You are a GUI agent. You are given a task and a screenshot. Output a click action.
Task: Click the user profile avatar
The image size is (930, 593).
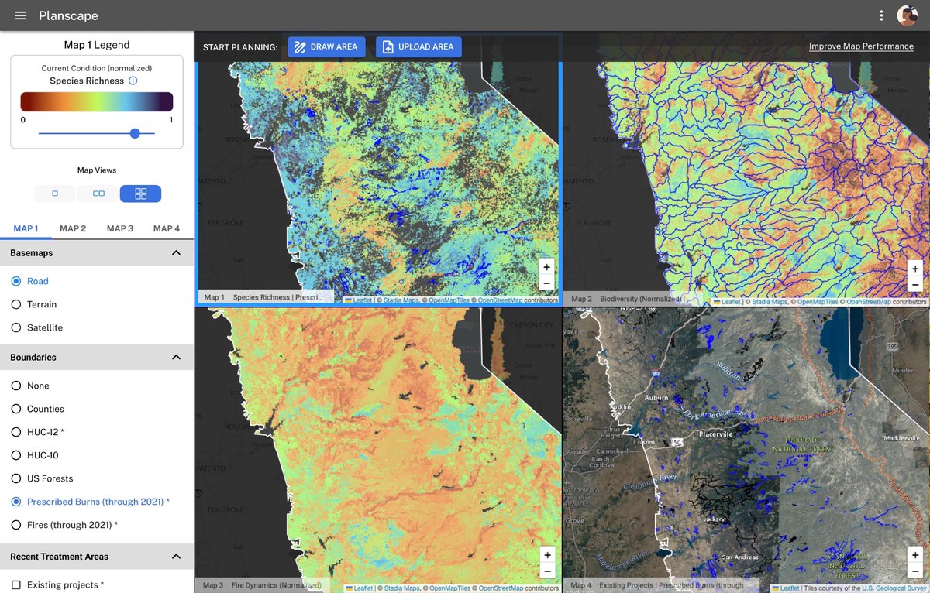(x=908, y=15)
